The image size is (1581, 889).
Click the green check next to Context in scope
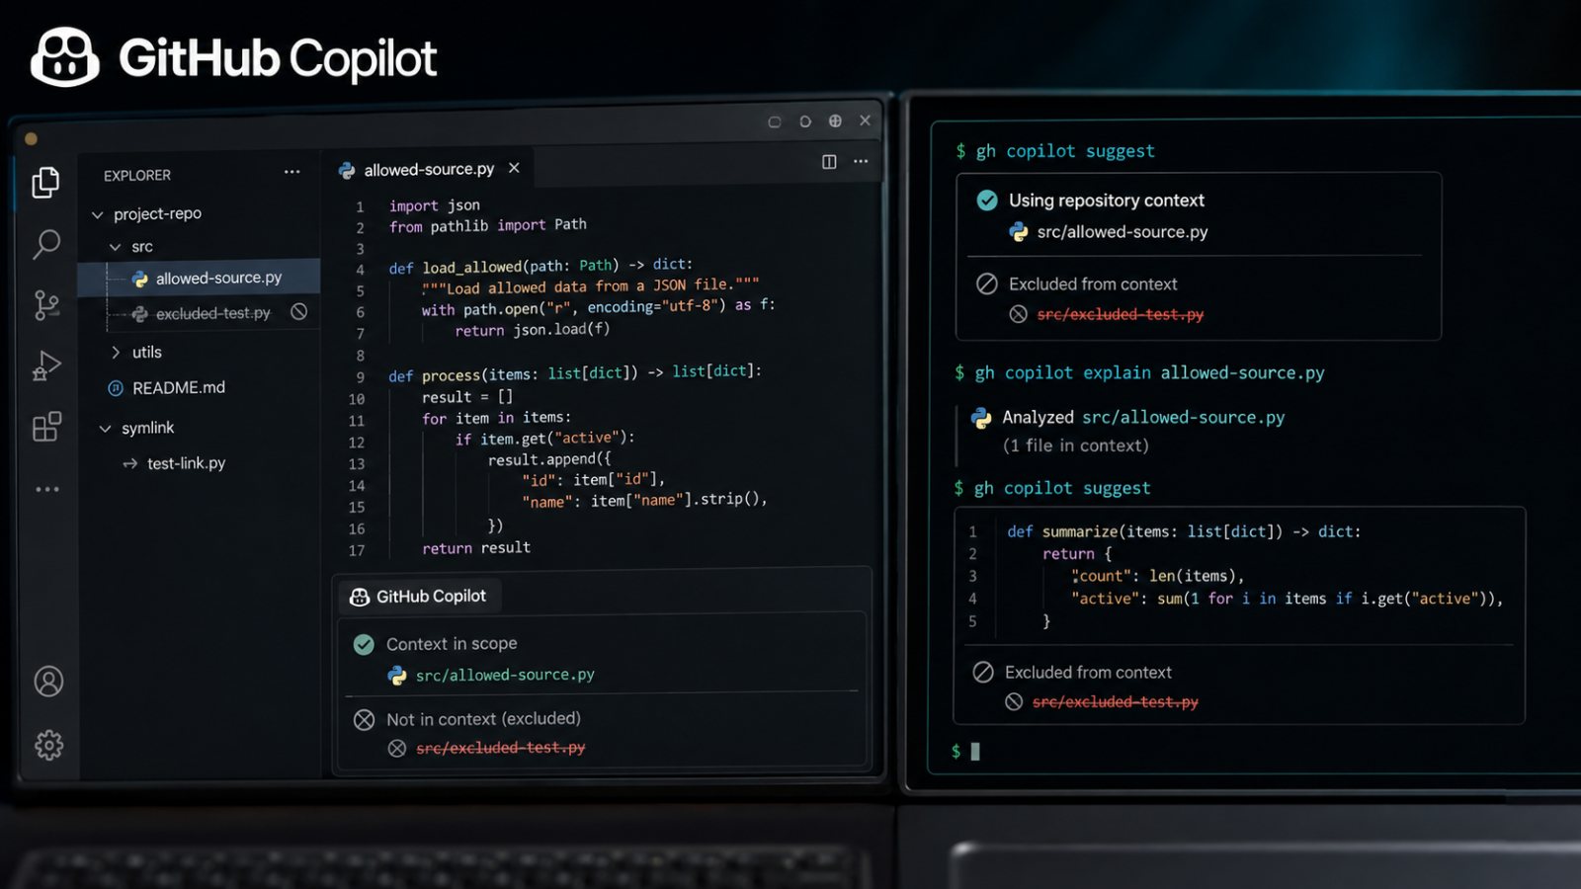364,644
